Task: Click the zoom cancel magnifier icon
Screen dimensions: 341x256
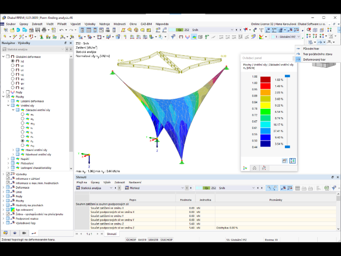Action: tap(309, 30)
